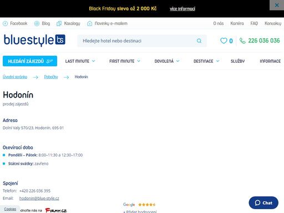Open the Novinky e-mailem text link
This screenshot has width=284, height=213.
pyautogui.click(x=111, y=23)
